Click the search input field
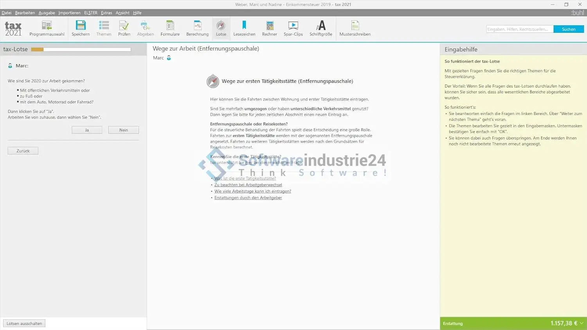 (519, 29)
